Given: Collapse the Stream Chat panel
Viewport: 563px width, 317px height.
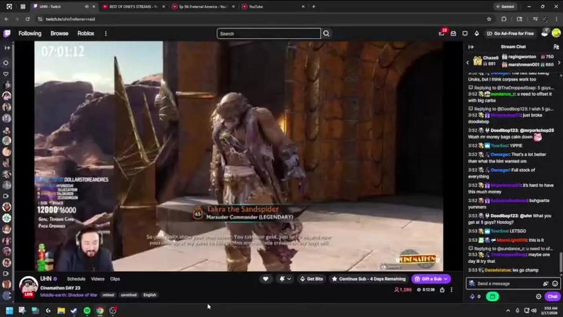Looking at the screenshot, I should tap(470, 47).
